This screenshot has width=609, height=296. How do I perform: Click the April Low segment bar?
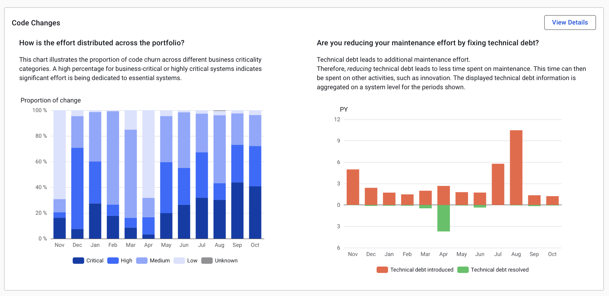pyautogui.click(x=148, y=154)
